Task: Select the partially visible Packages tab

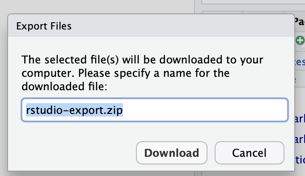Action: (300, 21)
